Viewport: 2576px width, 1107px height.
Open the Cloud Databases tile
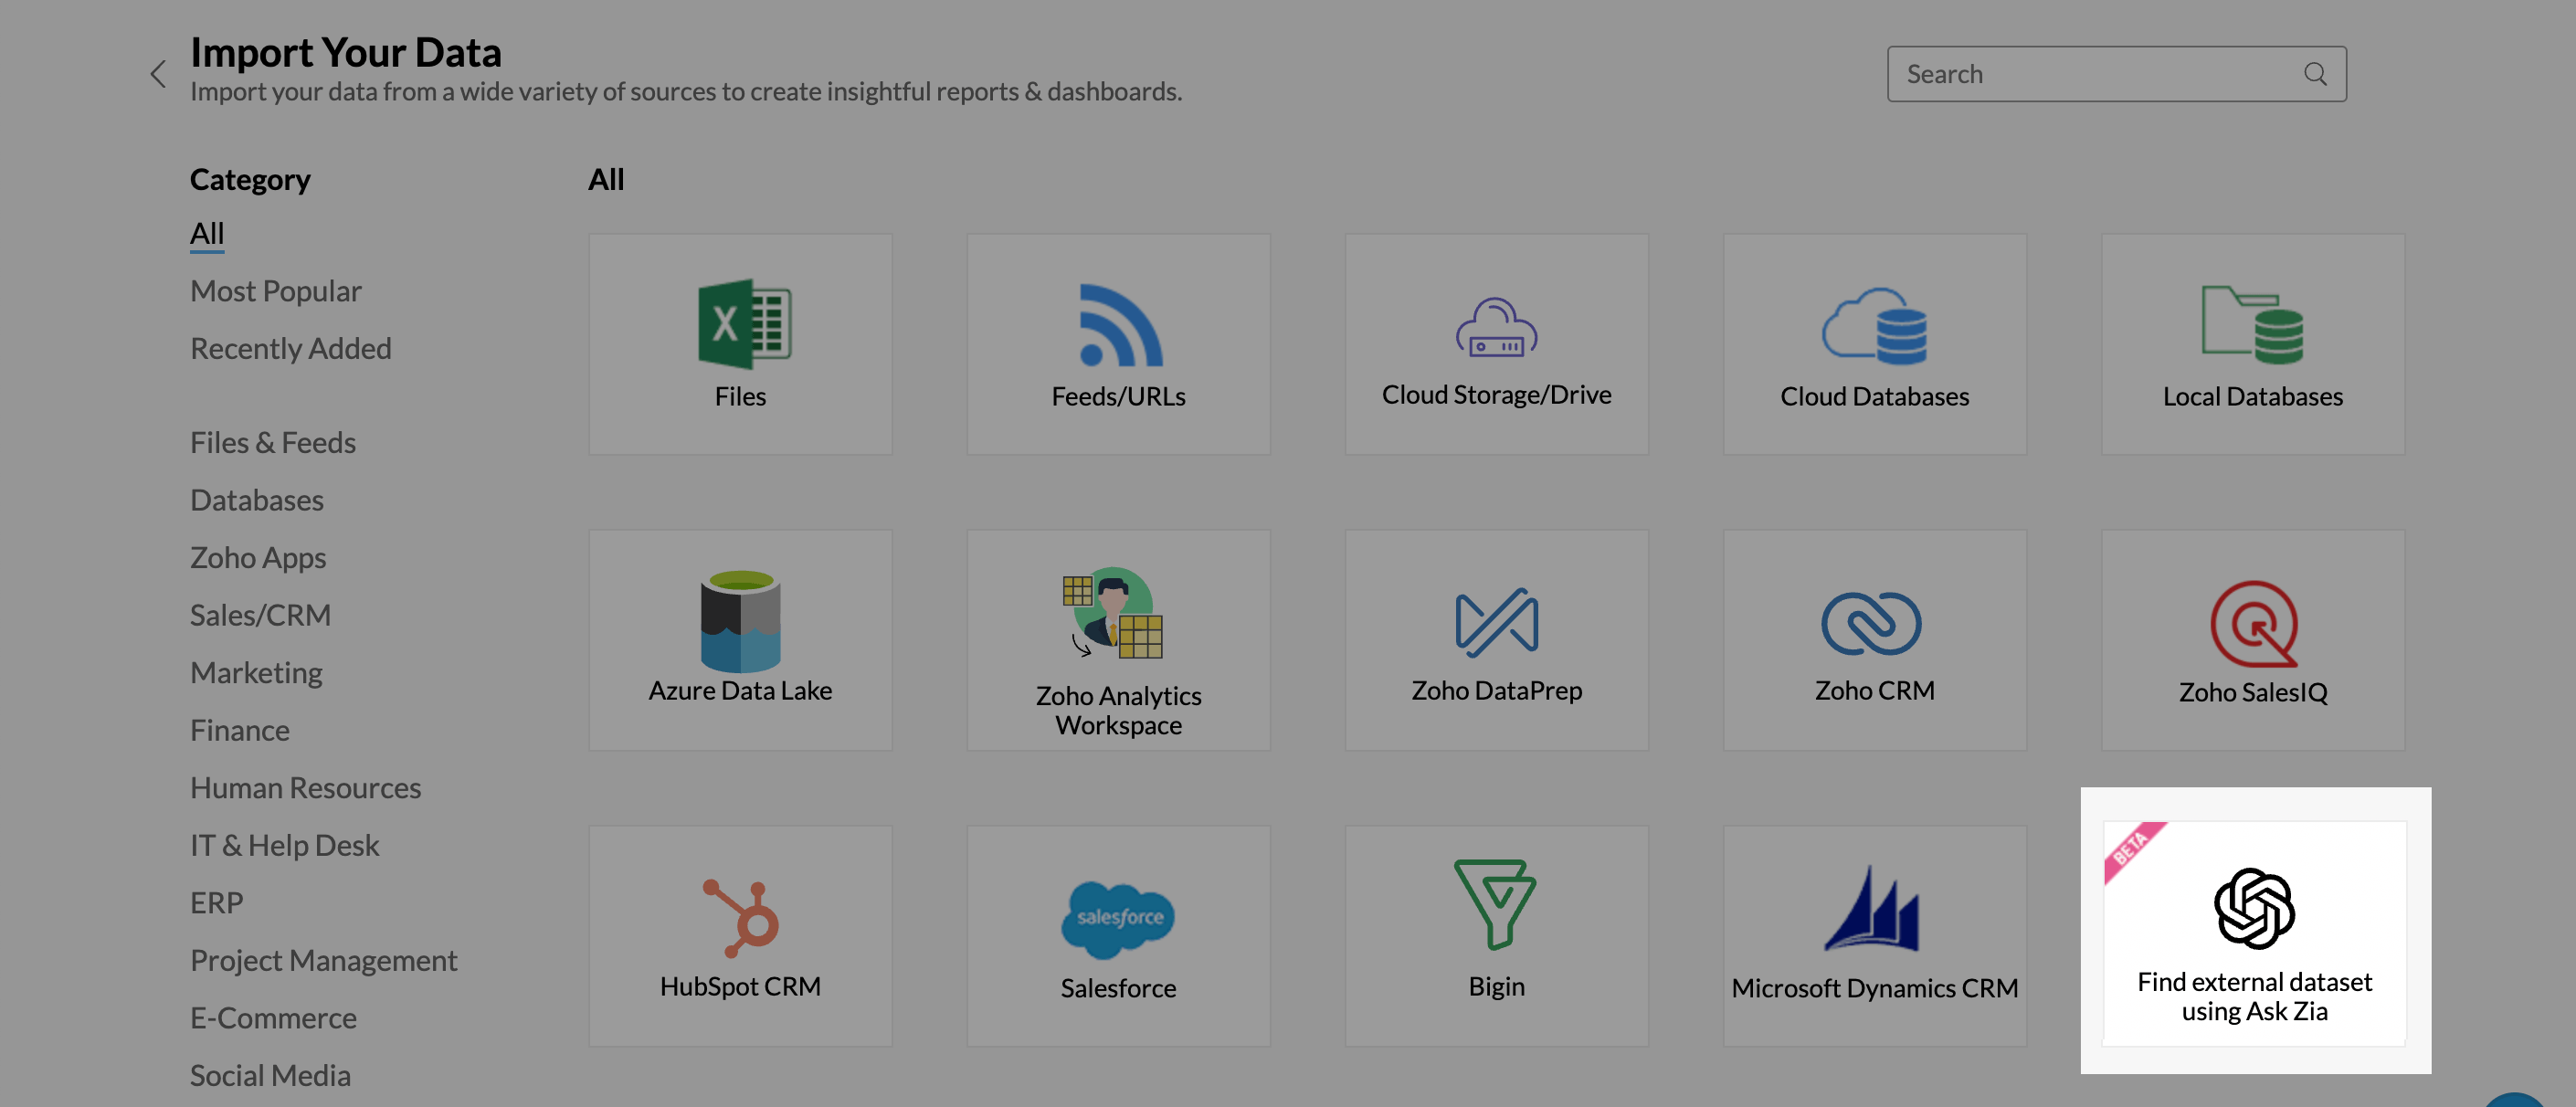(x=1874, y=344)
